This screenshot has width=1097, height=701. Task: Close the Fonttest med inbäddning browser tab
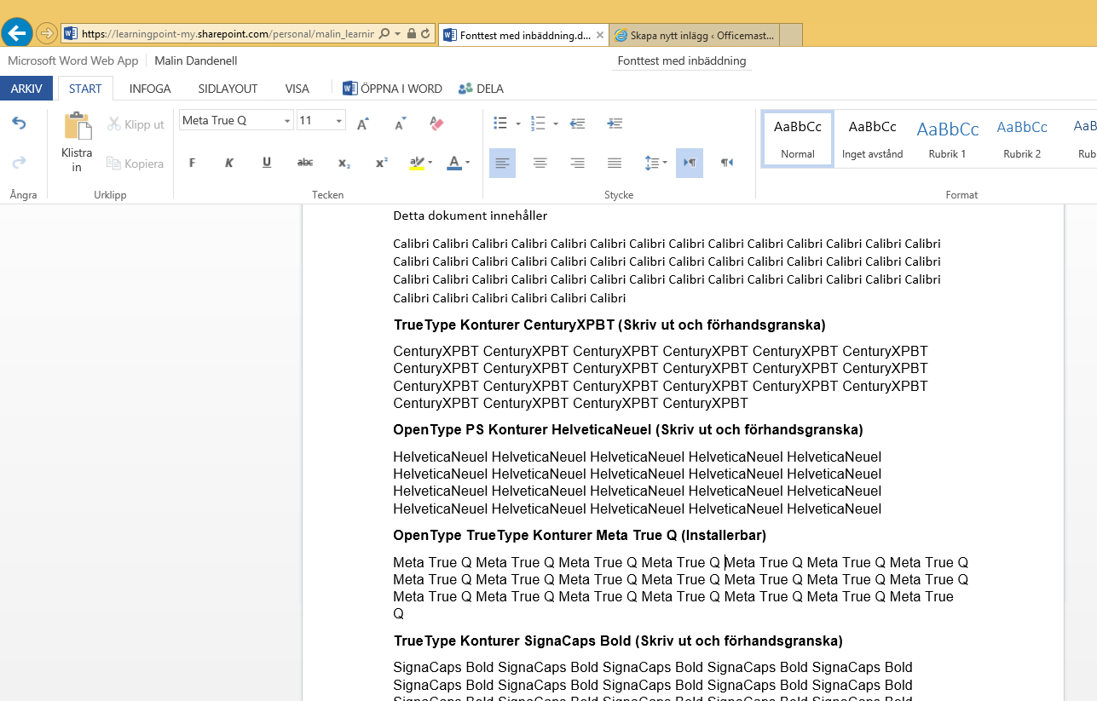click(x=600, y=36)
